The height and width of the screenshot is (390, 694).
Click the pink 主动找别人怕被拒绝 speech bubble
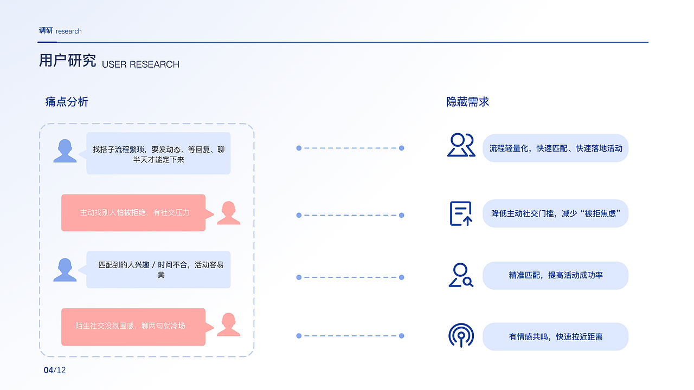pyautogui.click(x=137, y=213)
